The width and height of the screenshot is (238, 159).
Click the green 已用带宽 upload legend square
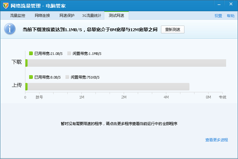tap(31, 77)
